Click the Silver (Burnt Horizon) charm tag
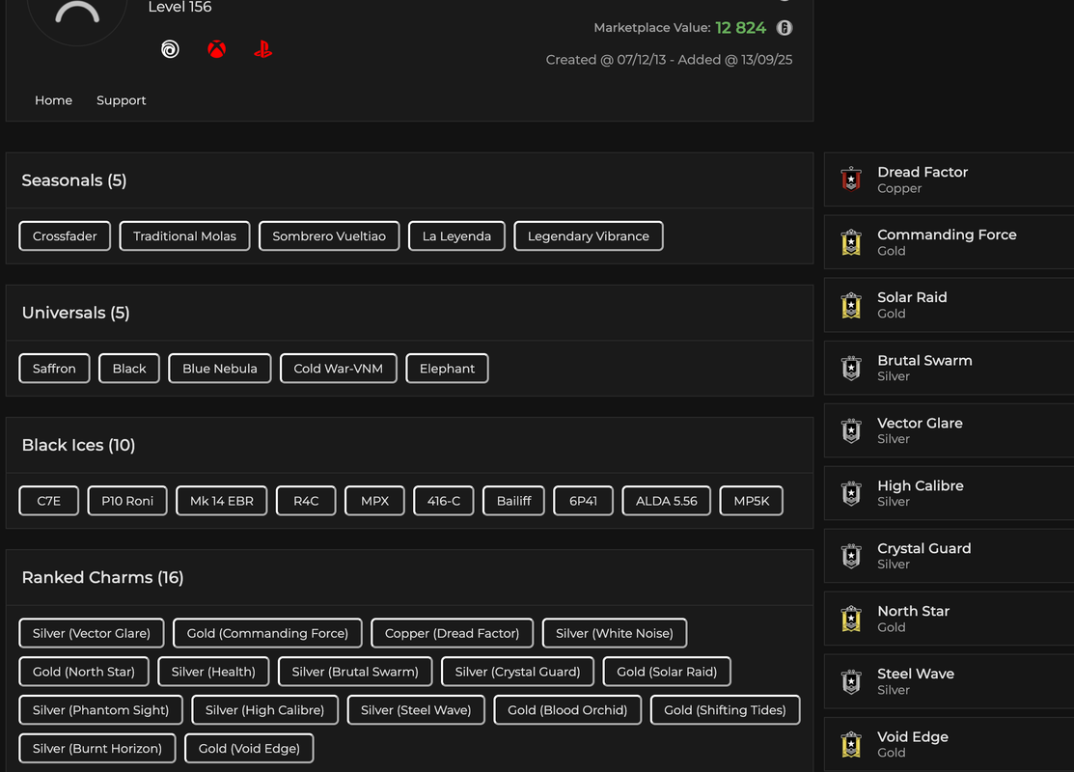The width and height of the screenshot is (1074, 772). 97,748
